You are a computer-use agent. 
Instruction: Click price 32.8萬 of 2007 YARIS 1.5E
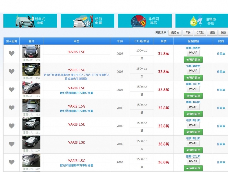coord(164,90)
